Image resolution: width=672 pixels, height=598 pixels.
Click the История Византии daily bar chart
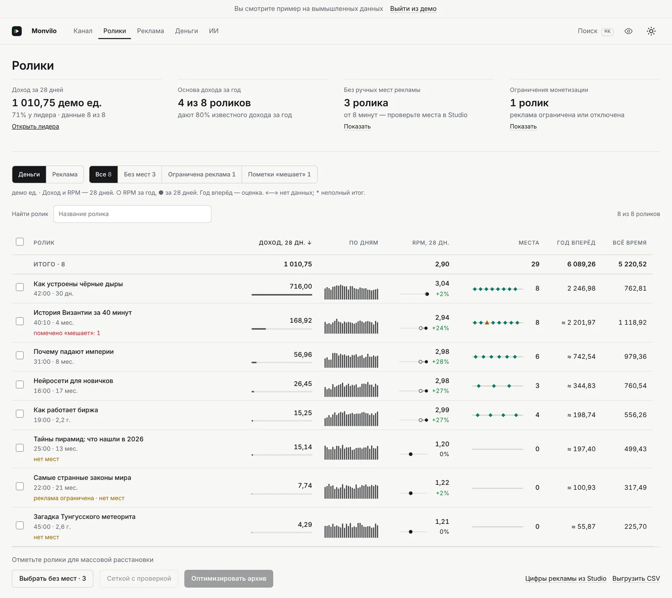point(351,326)
